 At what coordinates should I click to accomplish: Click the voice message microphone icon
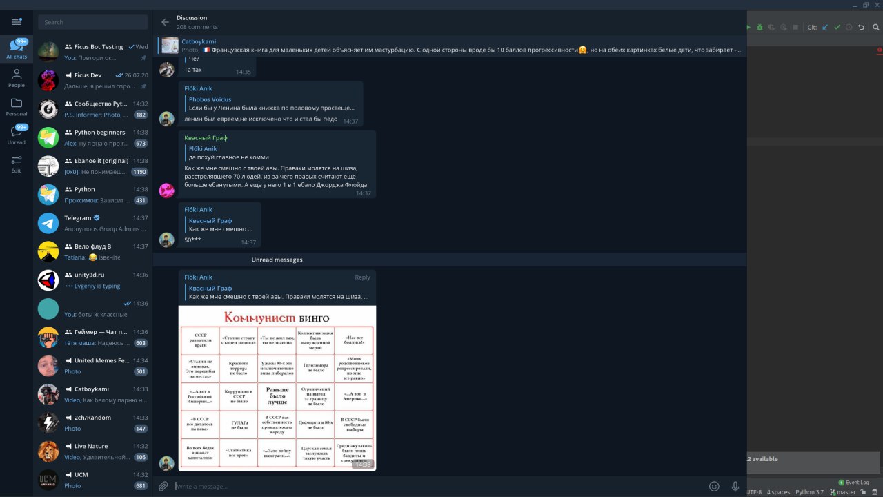pos(735,487)
